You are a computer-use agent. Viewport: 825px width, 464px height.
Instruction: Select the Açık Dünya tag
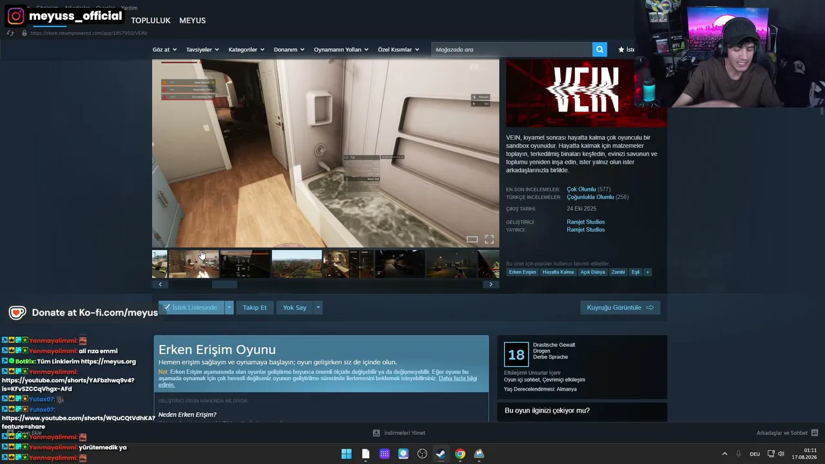pos(593,272)
